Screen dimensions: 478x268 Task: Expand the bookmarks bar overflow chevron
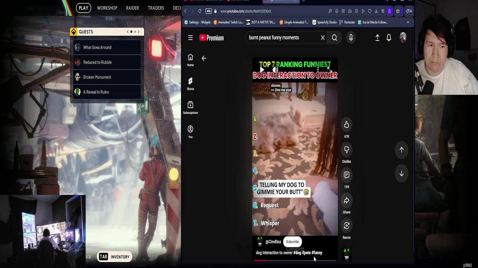point(408,22)
